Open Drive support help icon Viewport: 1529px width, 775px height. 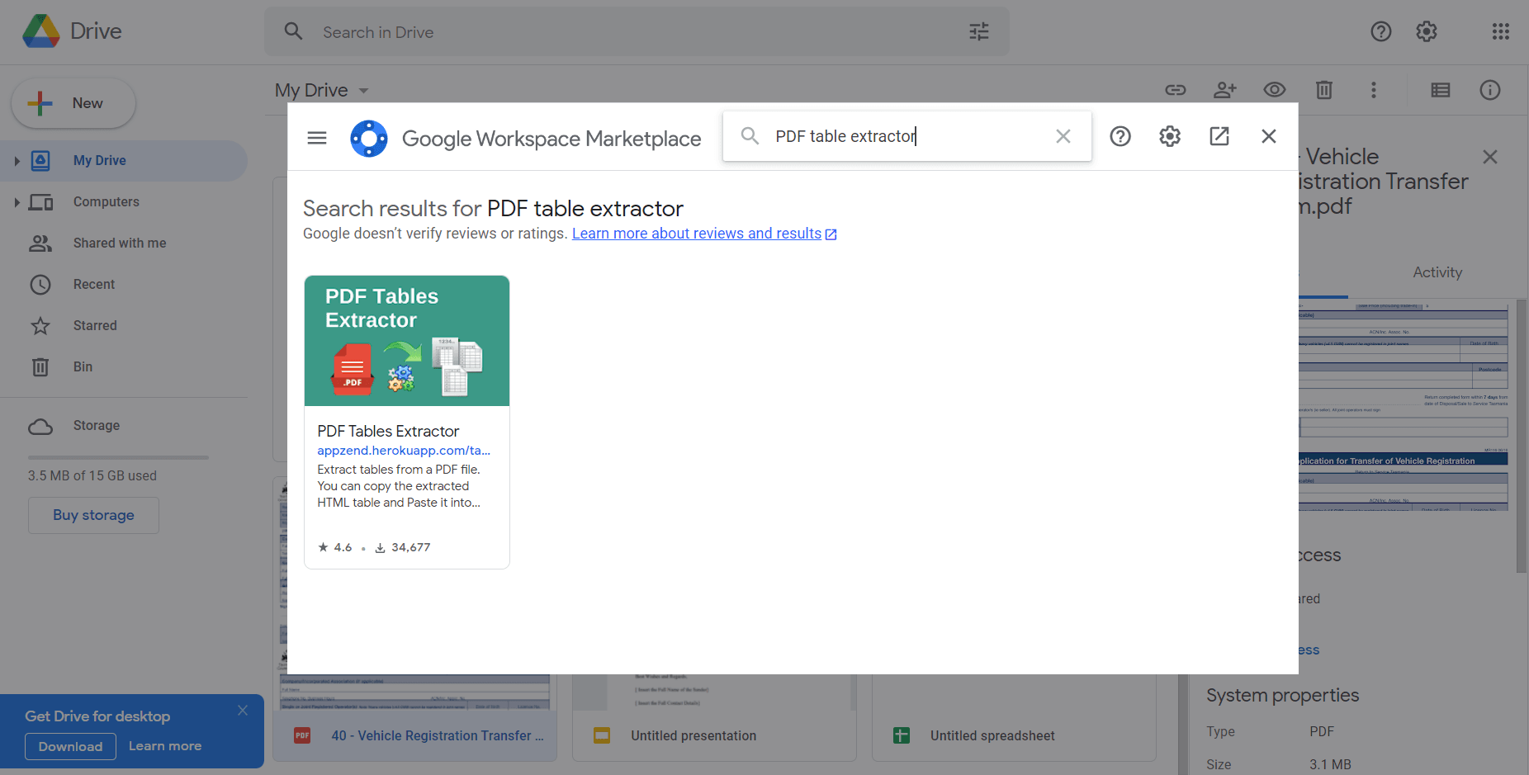[1381, 31]
